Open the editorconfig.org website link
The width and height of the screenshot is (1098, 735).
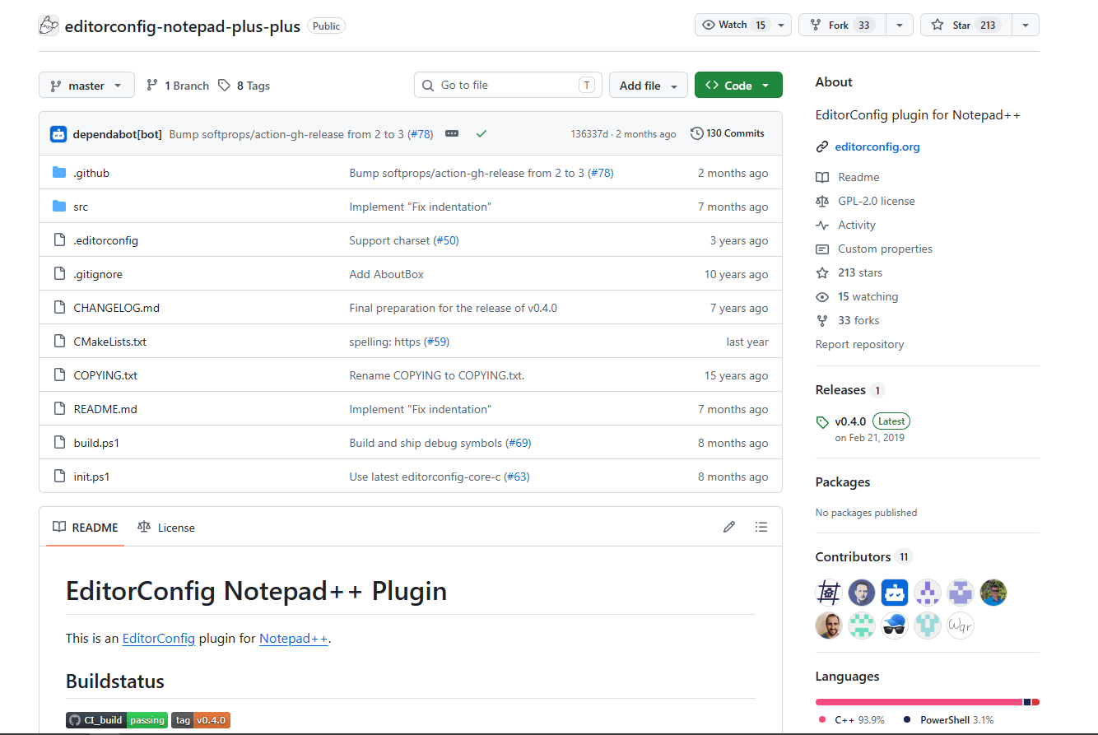[877, 147]
